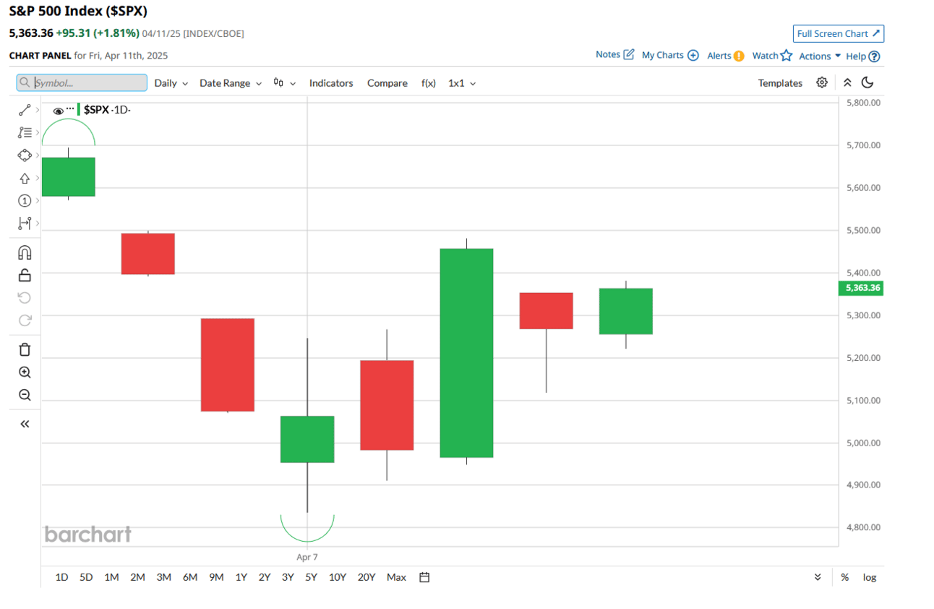
Task: Select the 20Y time range
Action: click(367, 577)
